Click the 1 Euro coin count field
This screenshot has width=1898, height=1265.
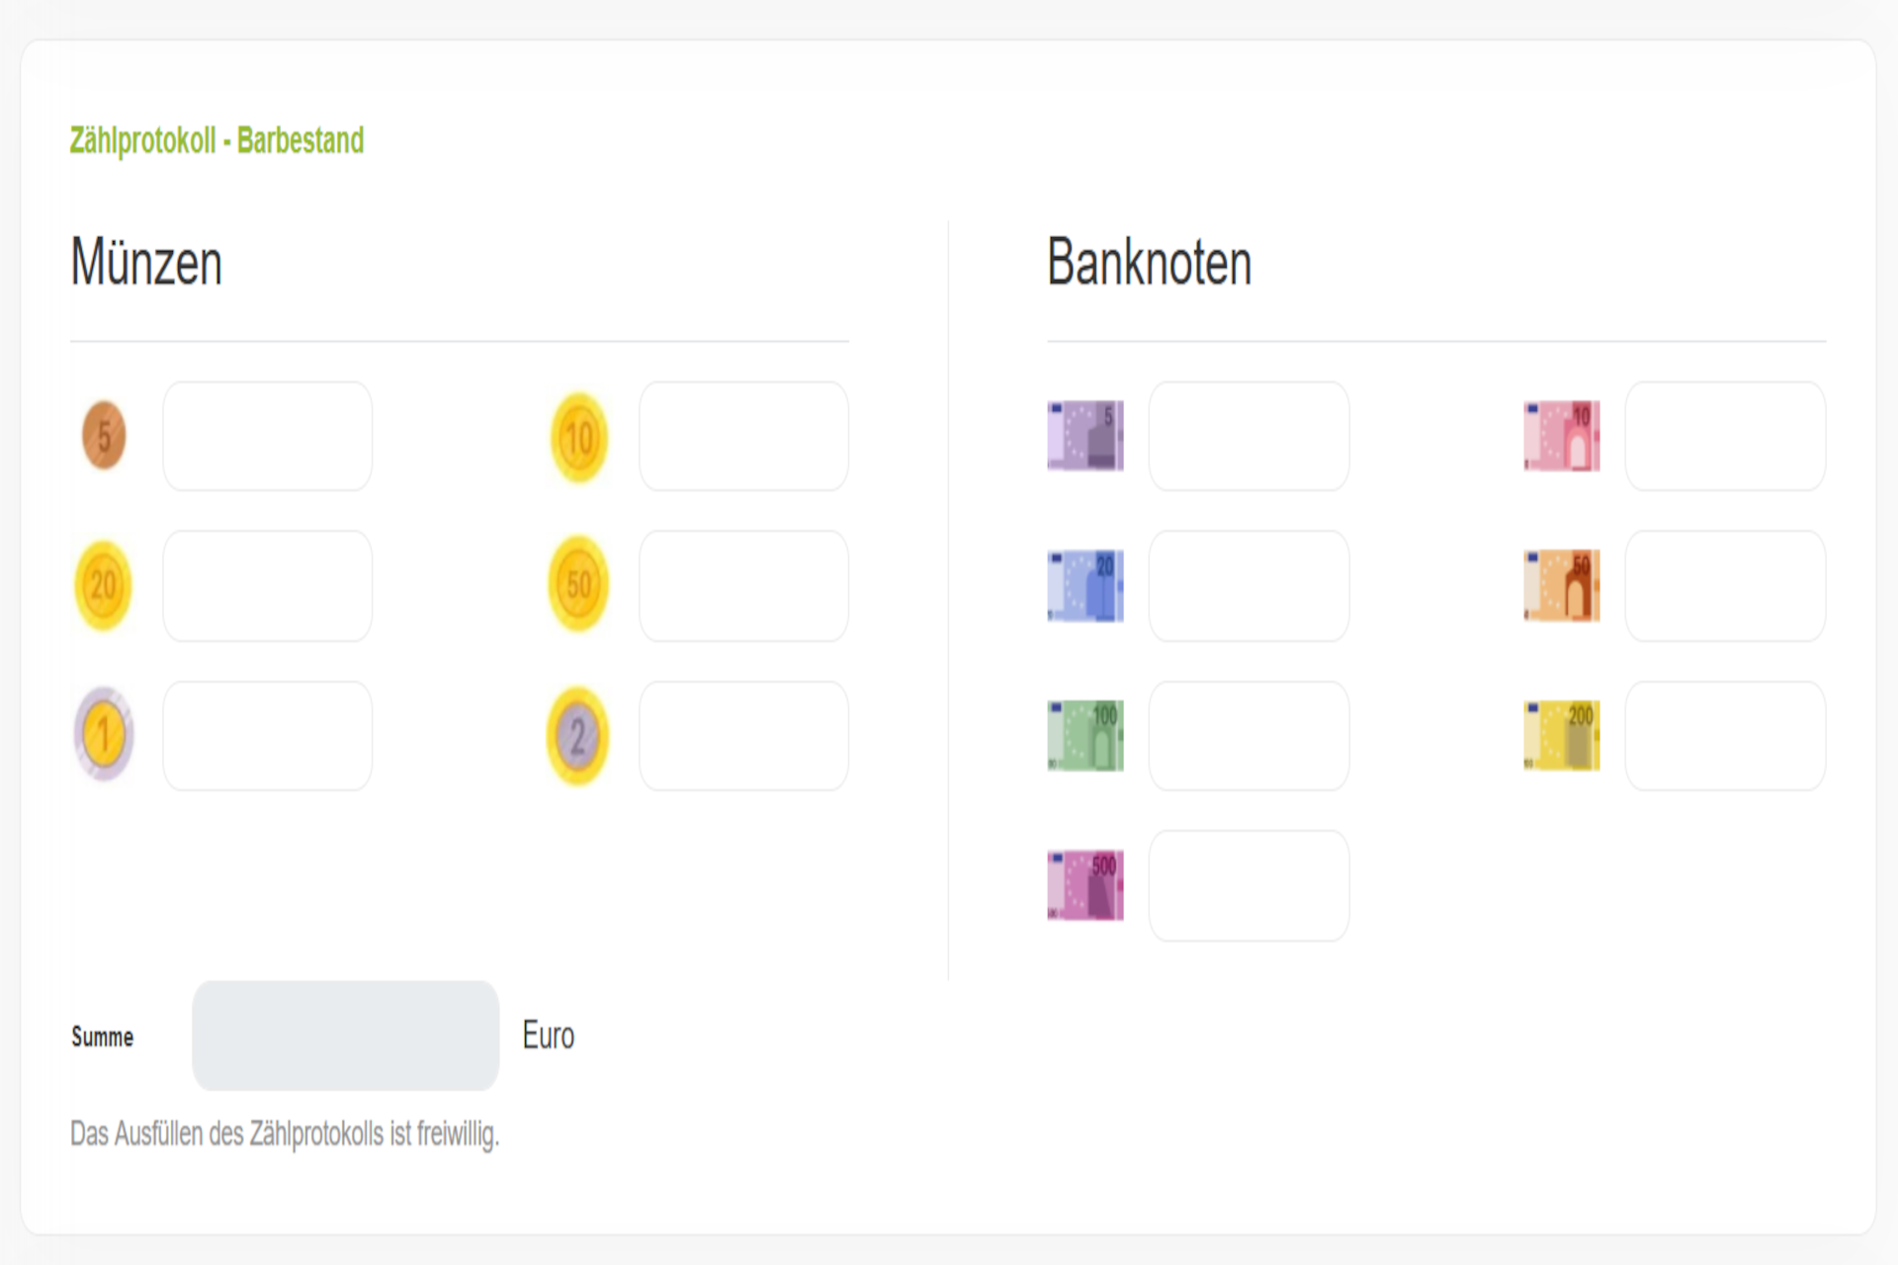pyautogui.click(x=268, y=735)
